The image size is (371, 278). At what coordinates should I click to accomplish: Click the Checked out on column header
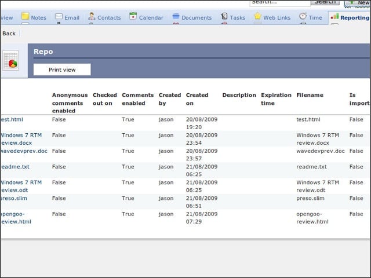coord(105,99)
